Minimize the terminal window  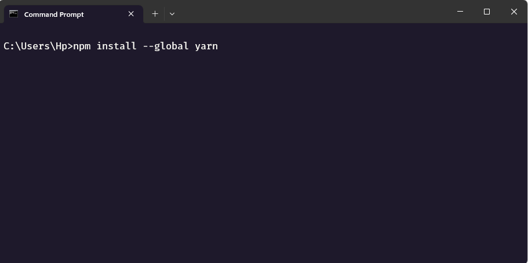click(460, 12)
